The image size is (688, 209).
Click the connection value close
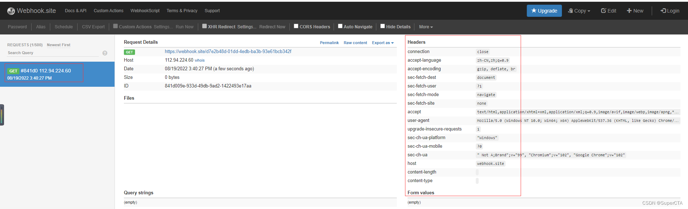(x=483, y=52)
